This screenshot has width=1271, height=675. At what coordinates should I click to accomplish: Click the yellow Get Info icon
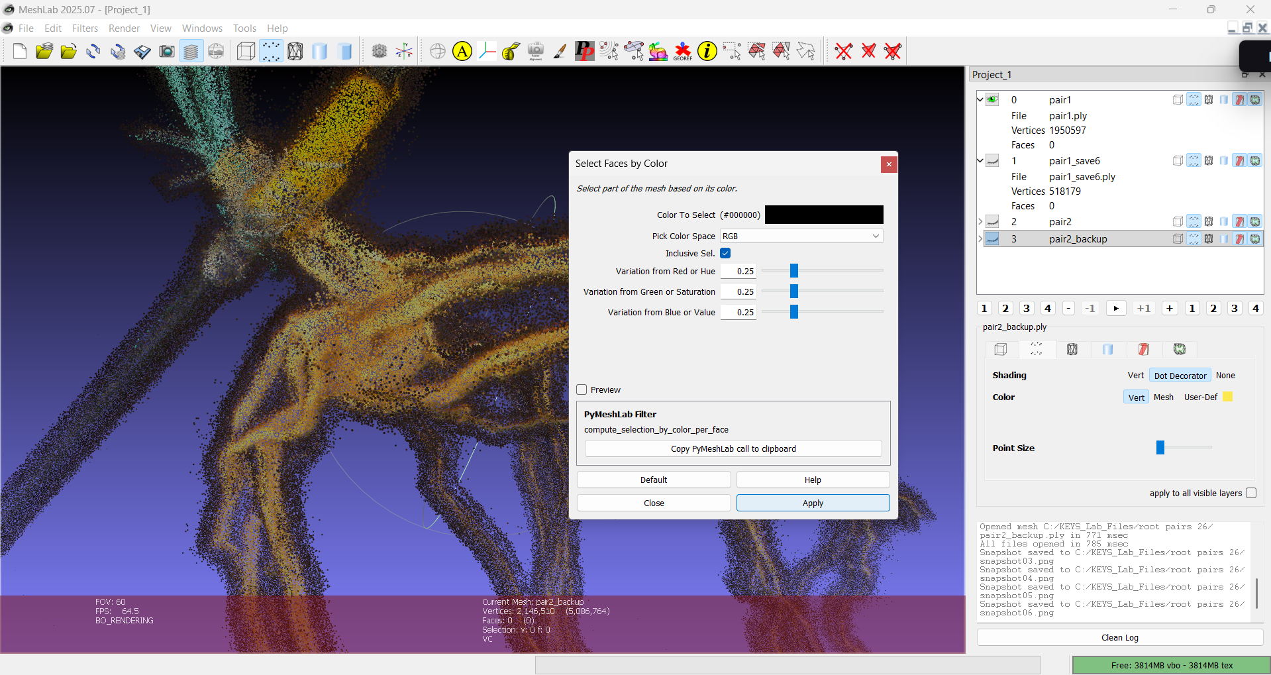coord(707,51)
